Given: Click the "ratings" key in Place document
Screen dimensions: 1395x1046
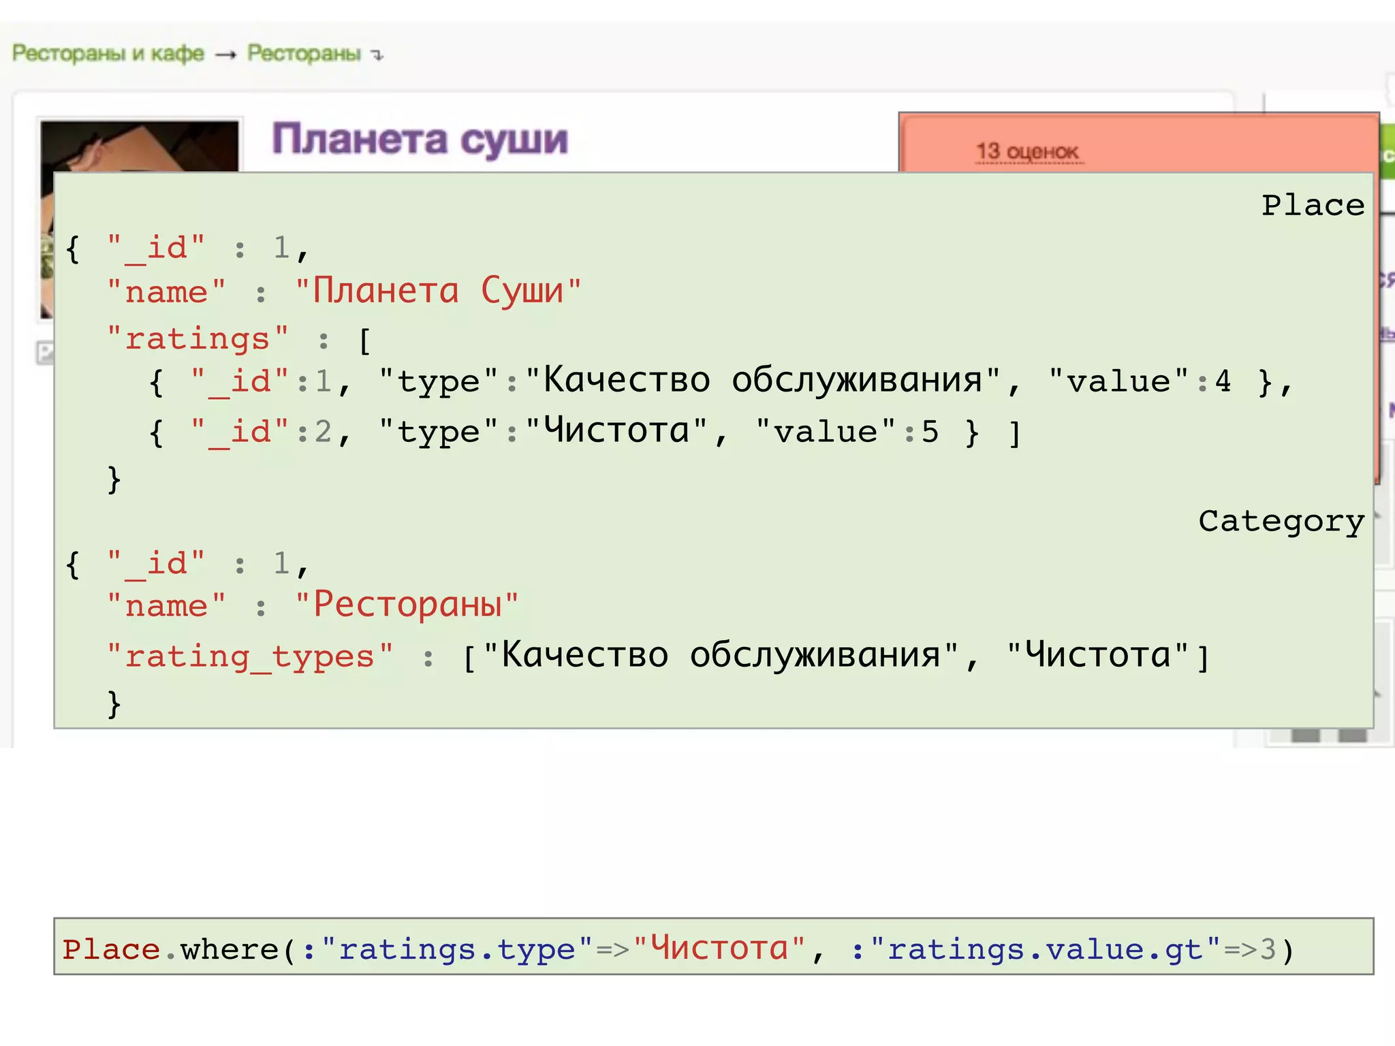Looking at the screenshot, I should point(198,338).
